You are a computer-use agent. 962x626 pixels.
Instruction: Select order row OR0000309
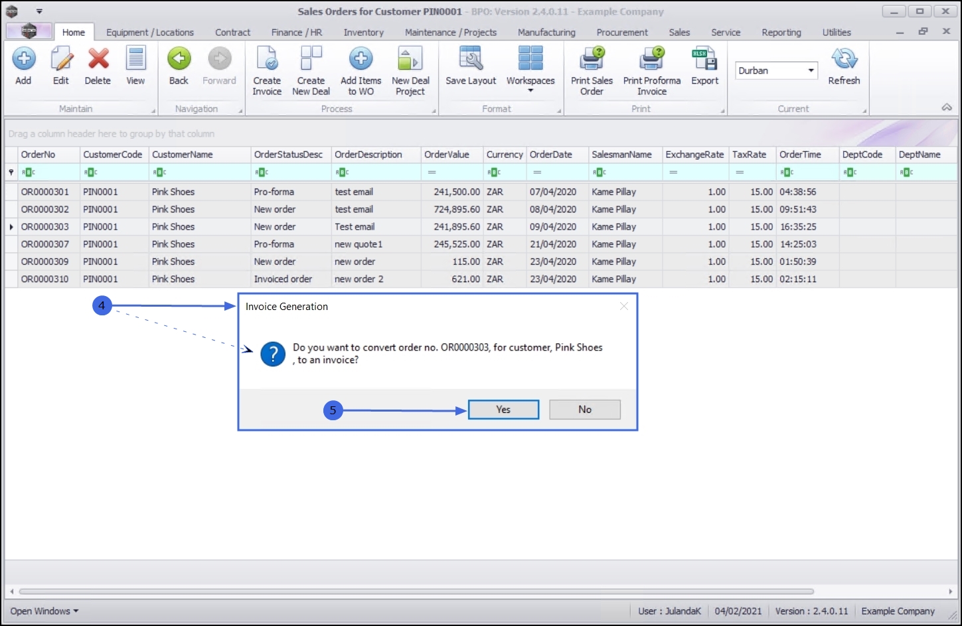[x=481, y=262]
